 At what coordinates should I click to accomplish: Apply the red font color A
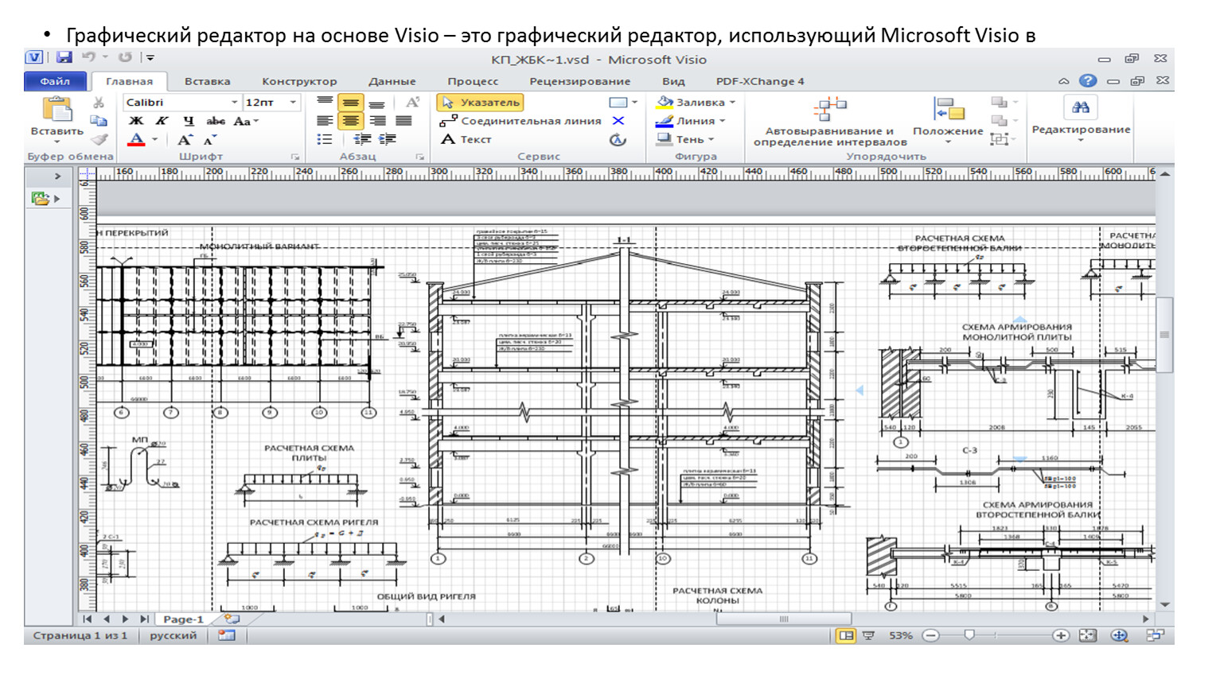[136, 140]
